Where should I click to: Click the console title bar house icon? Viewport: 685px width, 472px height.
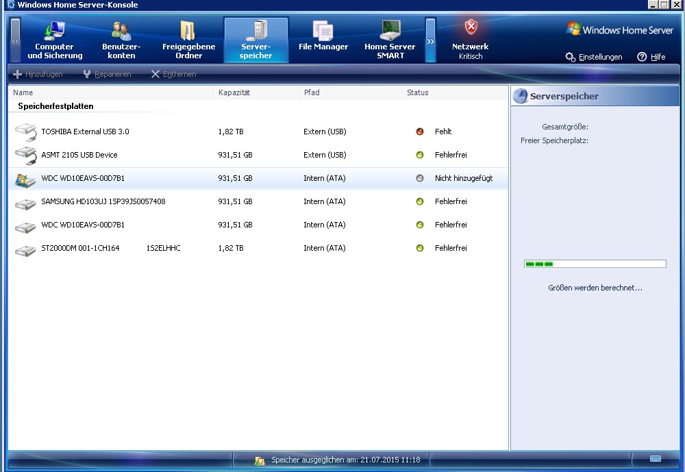point(12,4)
